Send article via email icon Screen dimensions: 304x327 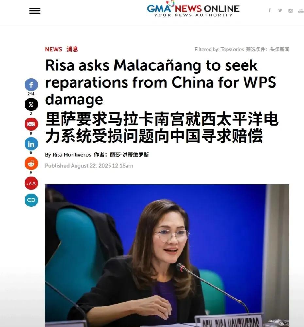tap(31, 124)
